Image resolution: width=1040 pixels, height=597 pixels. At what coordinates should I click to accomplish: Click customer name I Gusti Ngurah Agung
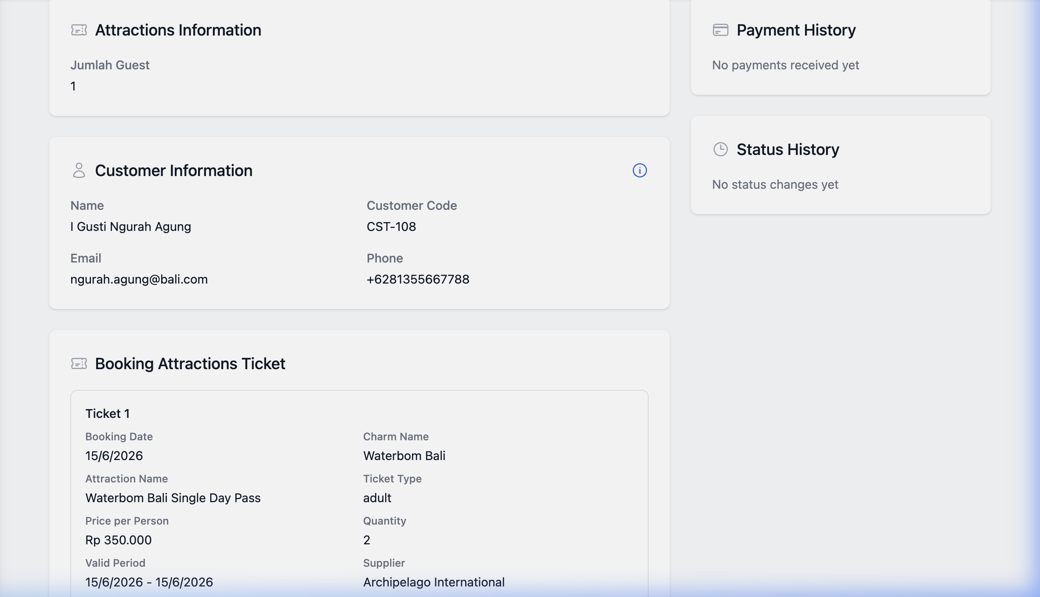click(x=130, y=227)
